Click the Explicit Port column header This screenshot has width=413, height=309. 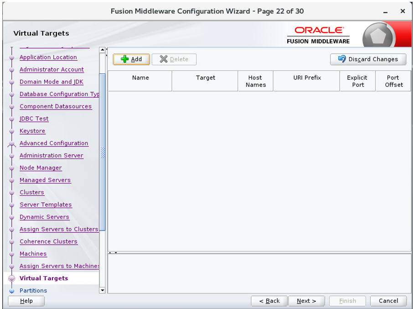pos(358,81)
